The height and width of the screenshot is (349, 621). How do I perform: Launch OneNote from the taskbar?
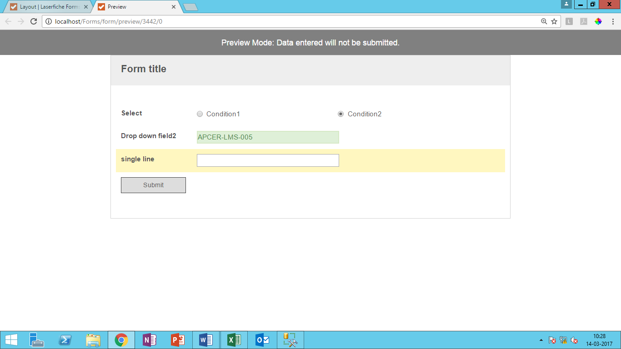click(x=150, y=340)
